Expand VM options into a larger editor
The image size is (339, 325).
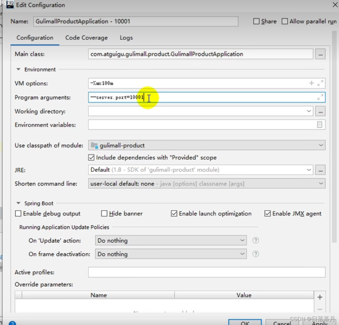pos(320,83)
